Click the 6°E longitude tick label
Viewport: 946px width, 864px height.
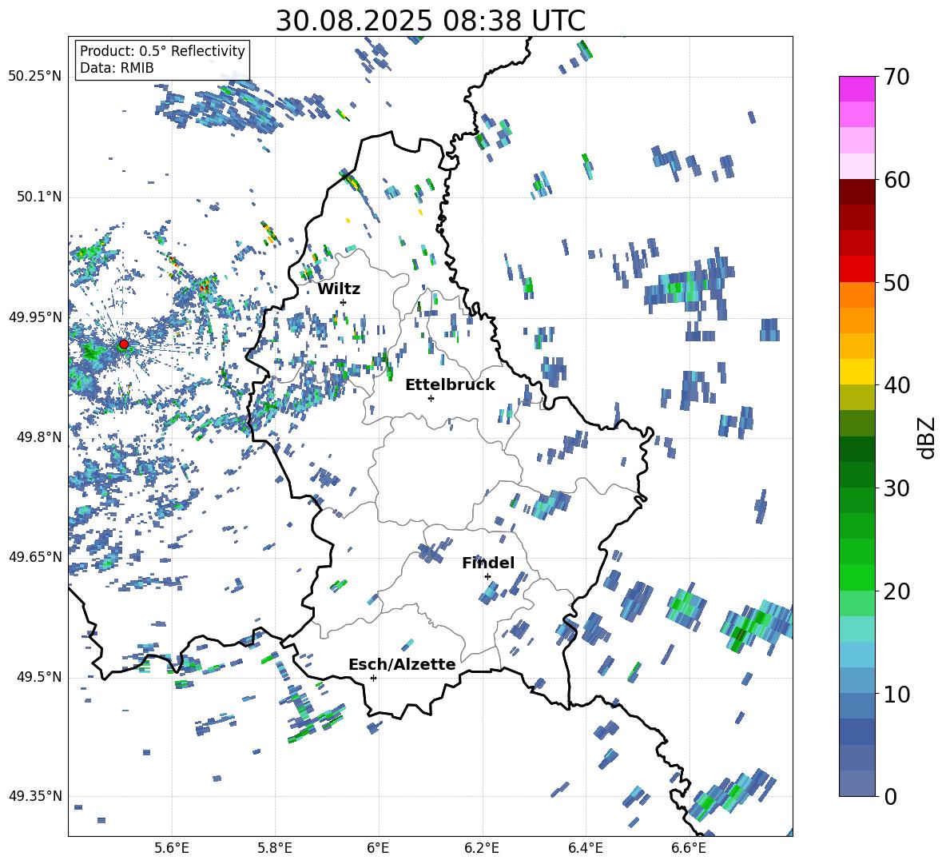(378, 848)
